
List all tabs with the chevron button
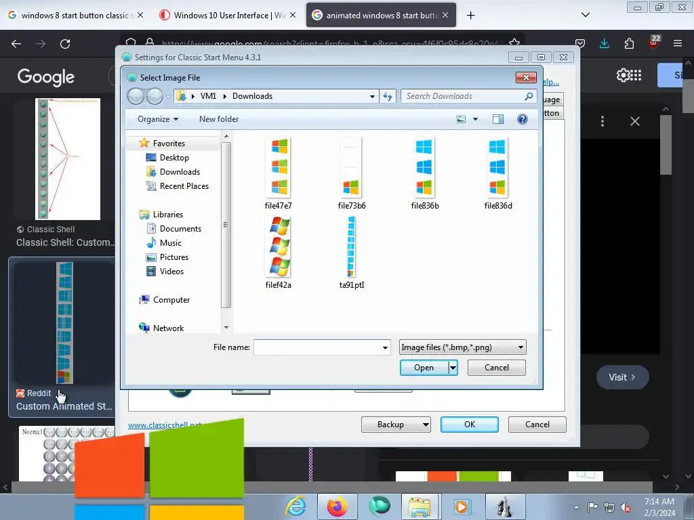pos(585,15)
